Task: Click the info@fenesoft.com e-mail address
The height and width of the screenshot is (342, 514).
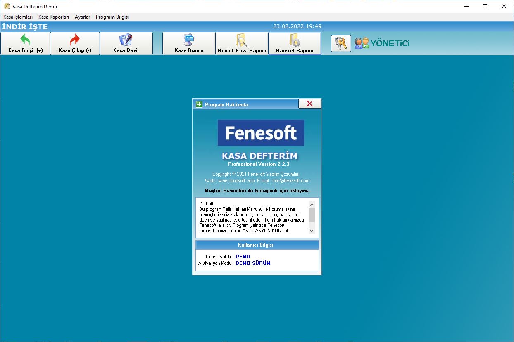Action: (x=291, y=181)
